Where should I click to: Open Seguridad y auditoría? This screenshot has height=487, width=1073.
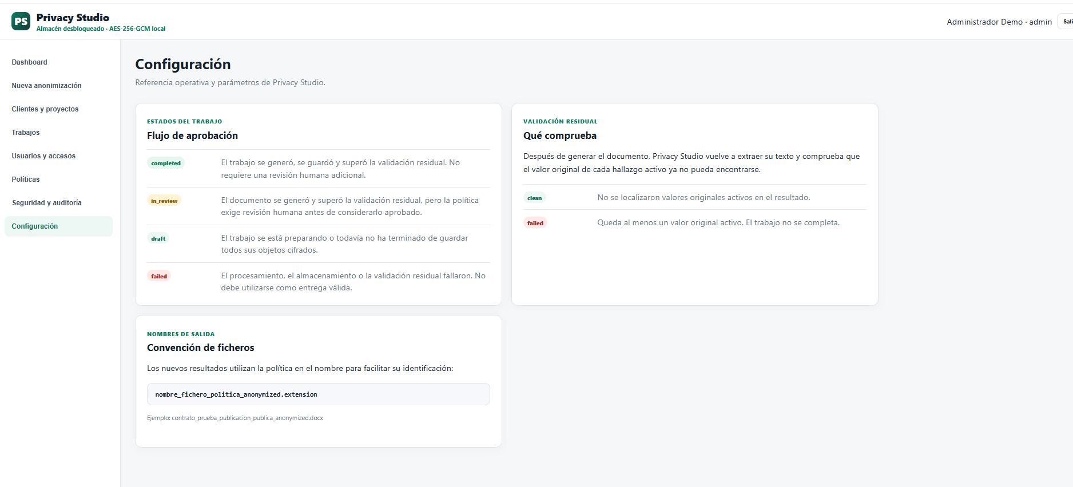tap(46, 203)
